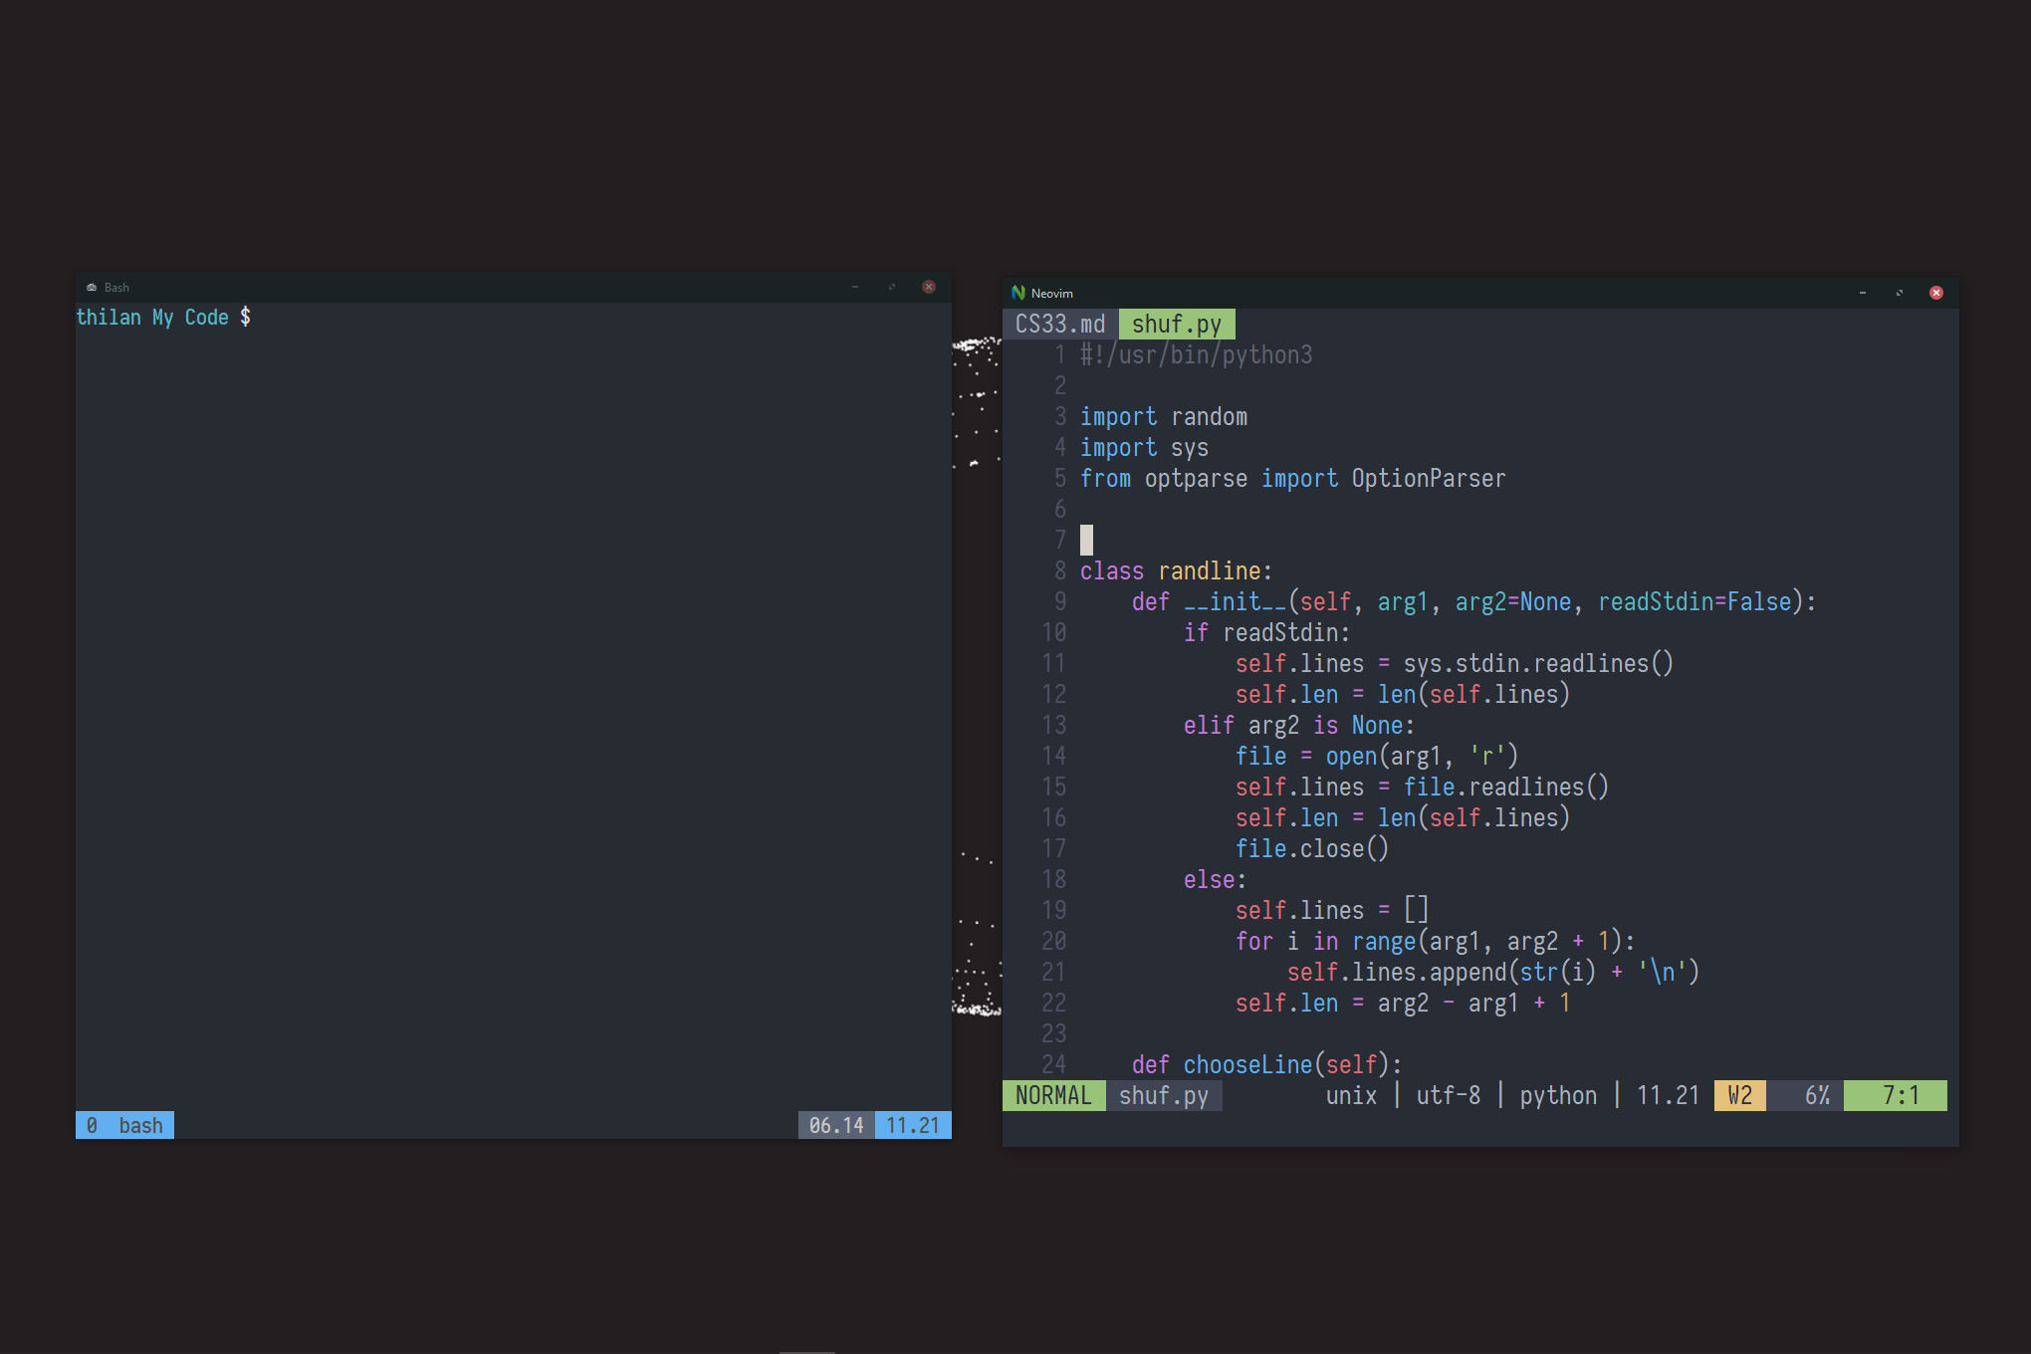
Task: Click the utf-8 encoding label in statusline
Action: (x=1448, y=1095)
